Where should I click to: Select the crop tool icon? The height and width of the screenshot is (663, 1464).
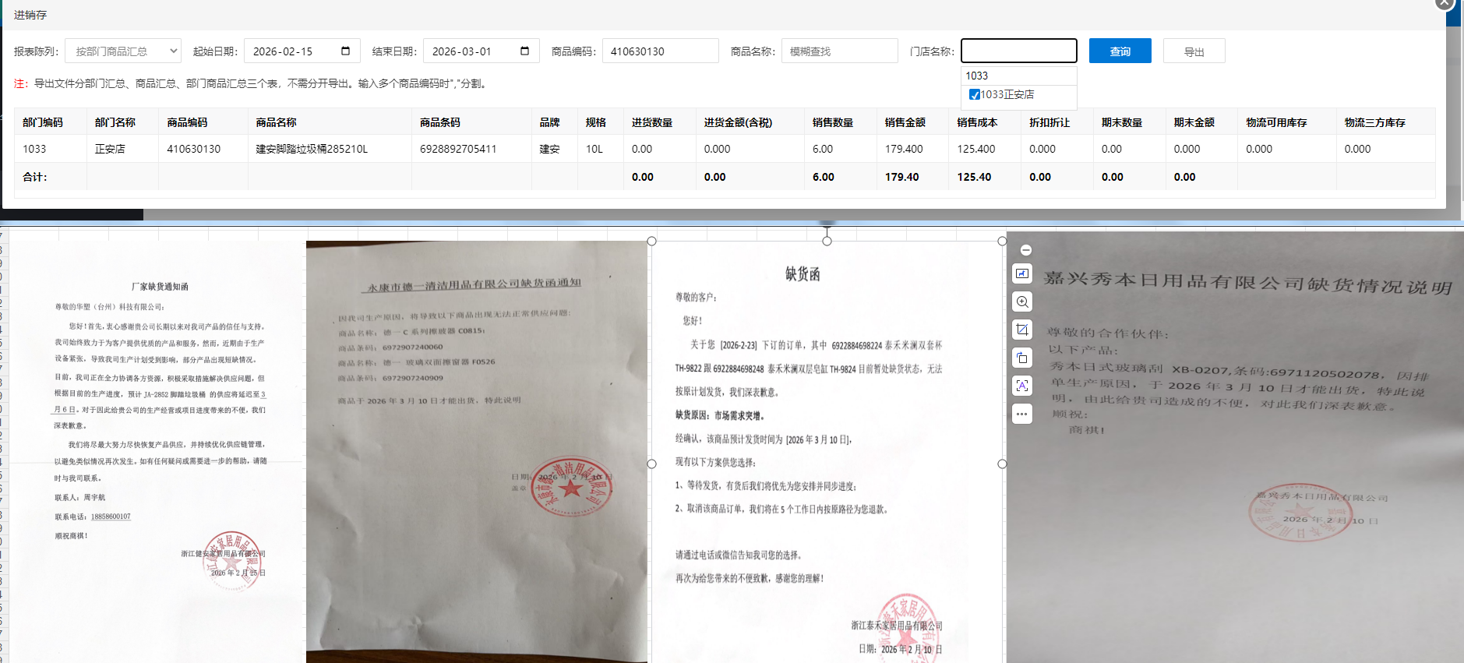click(1022, 330)
